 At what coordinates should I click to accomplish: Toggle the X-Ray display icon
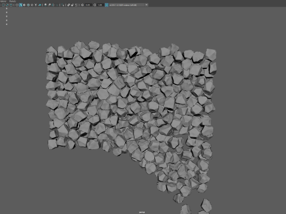click(x=69, y=5)
